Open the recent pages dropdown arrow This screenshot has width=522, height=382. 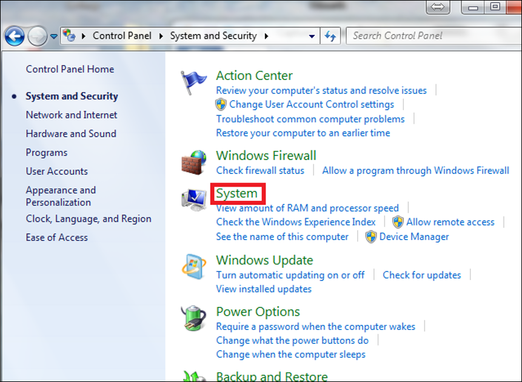pos(54,36)
